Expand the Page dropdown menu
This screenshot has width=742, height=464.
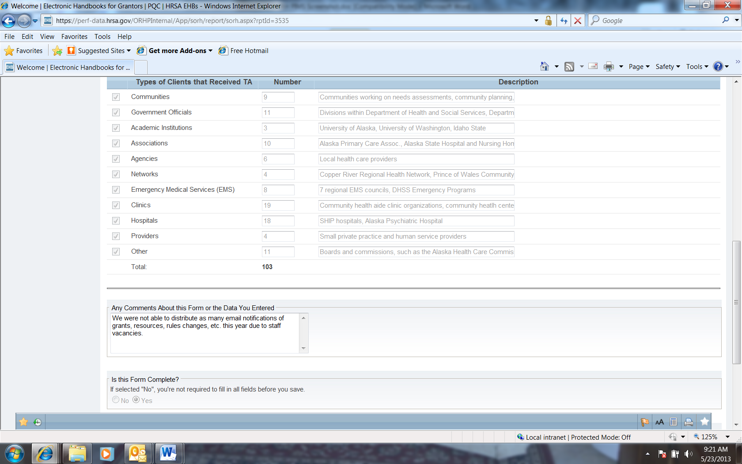(639, 67)
